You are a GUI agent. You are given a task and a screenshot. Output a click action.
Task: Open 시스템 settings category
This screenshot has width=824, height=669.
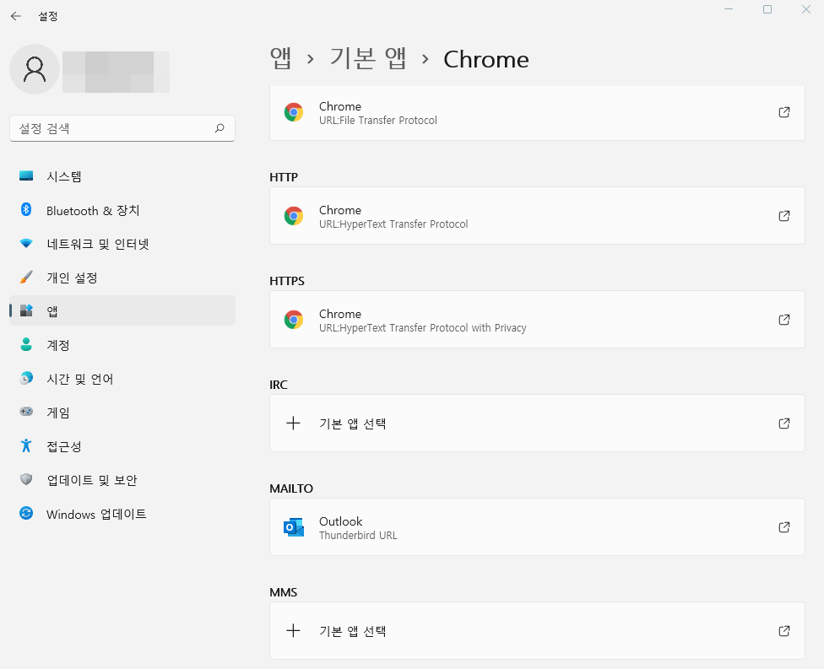point(122,176)
